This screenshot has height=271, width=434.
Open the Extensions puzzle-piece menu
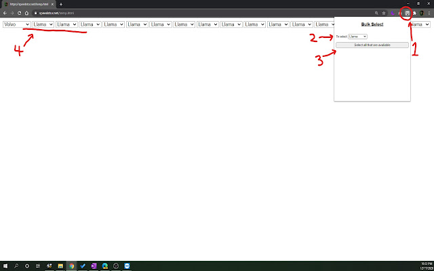click(414, 13)
